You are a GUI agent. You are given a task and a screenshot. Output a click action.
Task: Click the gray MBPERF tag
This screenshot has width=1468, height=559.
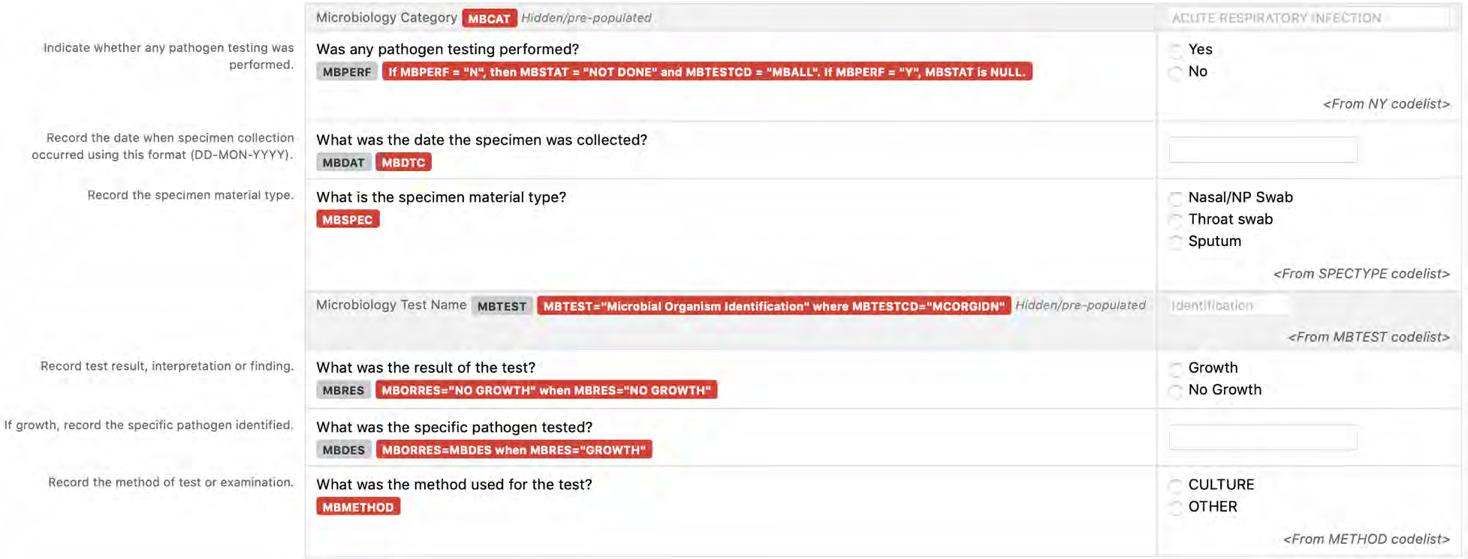pos(347,72)
